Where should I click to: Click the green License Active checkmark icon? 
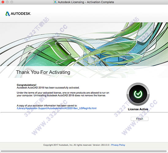[138, 94]
